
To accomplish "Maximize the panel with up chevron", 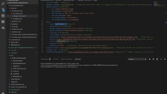I will [x=161, y=59].
